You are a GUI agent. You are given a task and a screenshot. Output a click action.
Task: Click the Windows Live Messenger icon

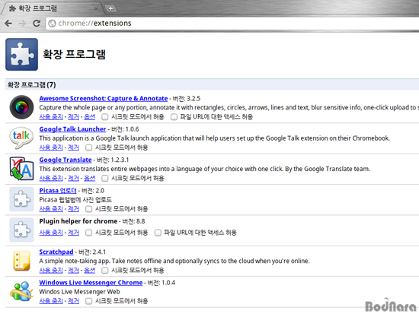21,291
